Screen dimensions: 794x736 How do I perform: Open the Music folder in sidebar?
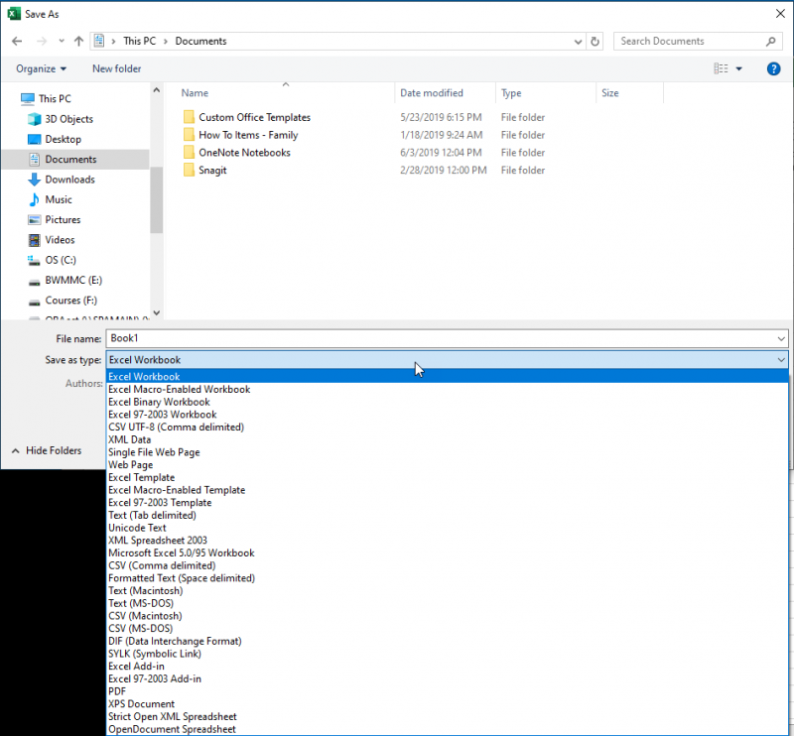(59, 199)
